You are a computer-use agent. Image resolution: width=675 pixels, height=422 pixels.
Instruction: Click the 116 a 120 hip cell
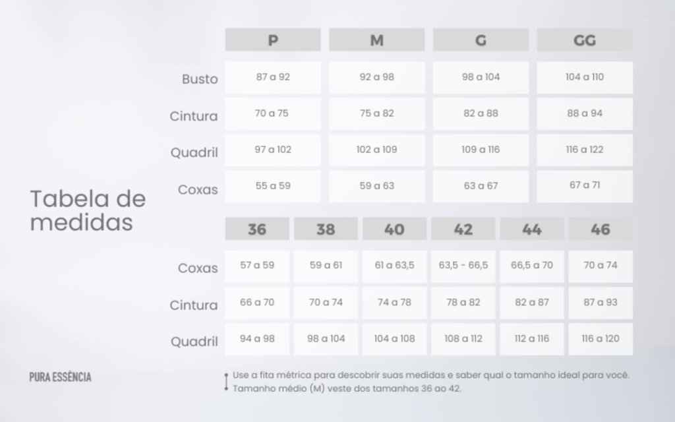click(x=601, y=340)
